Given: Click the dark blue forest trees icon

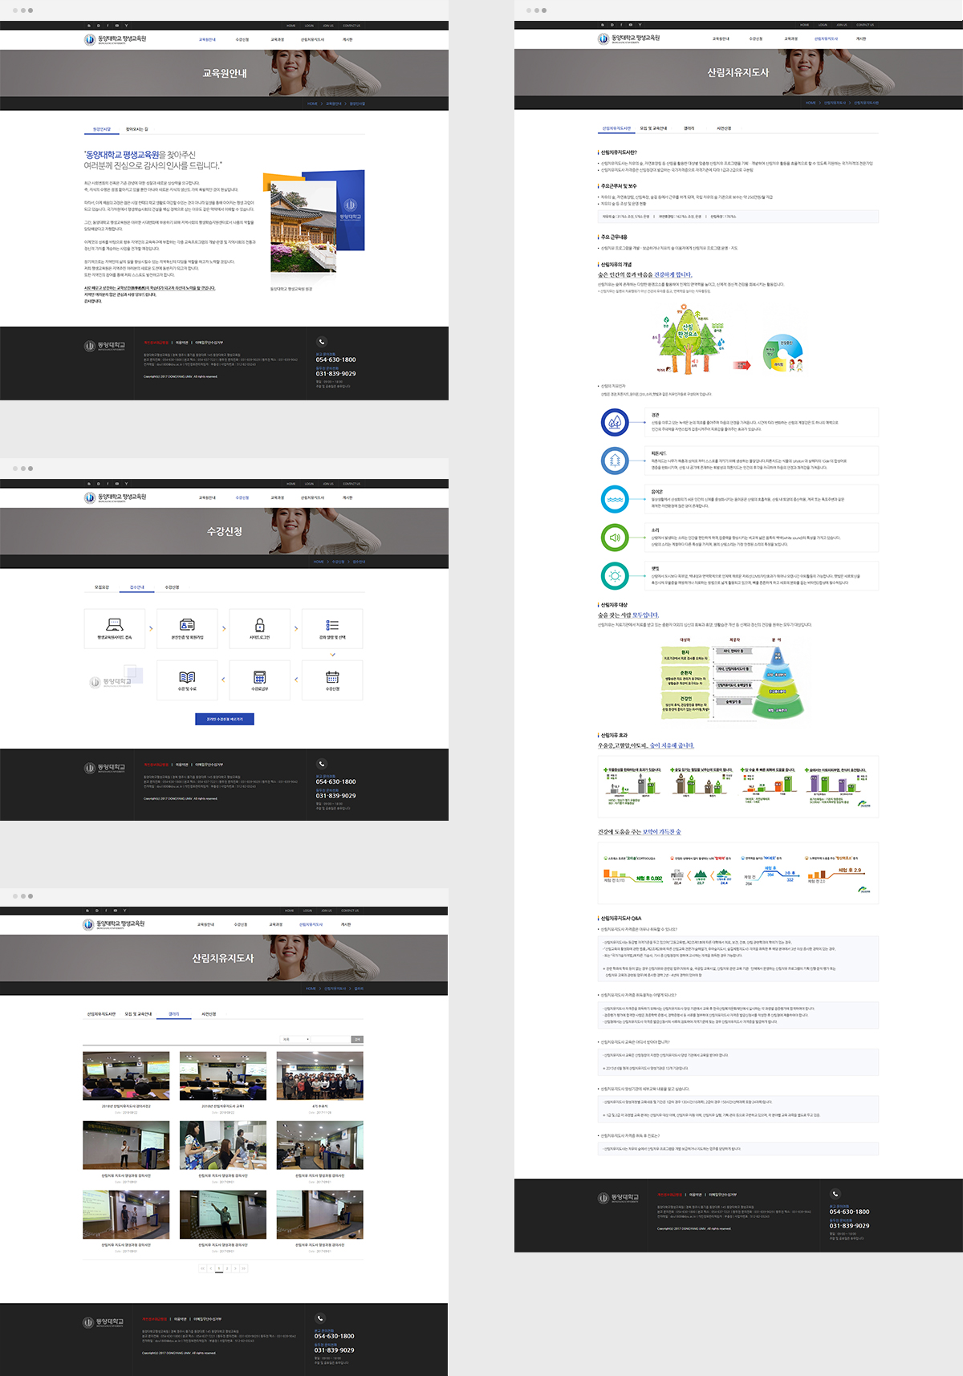Looking at the screenshot, I should 615,422.
